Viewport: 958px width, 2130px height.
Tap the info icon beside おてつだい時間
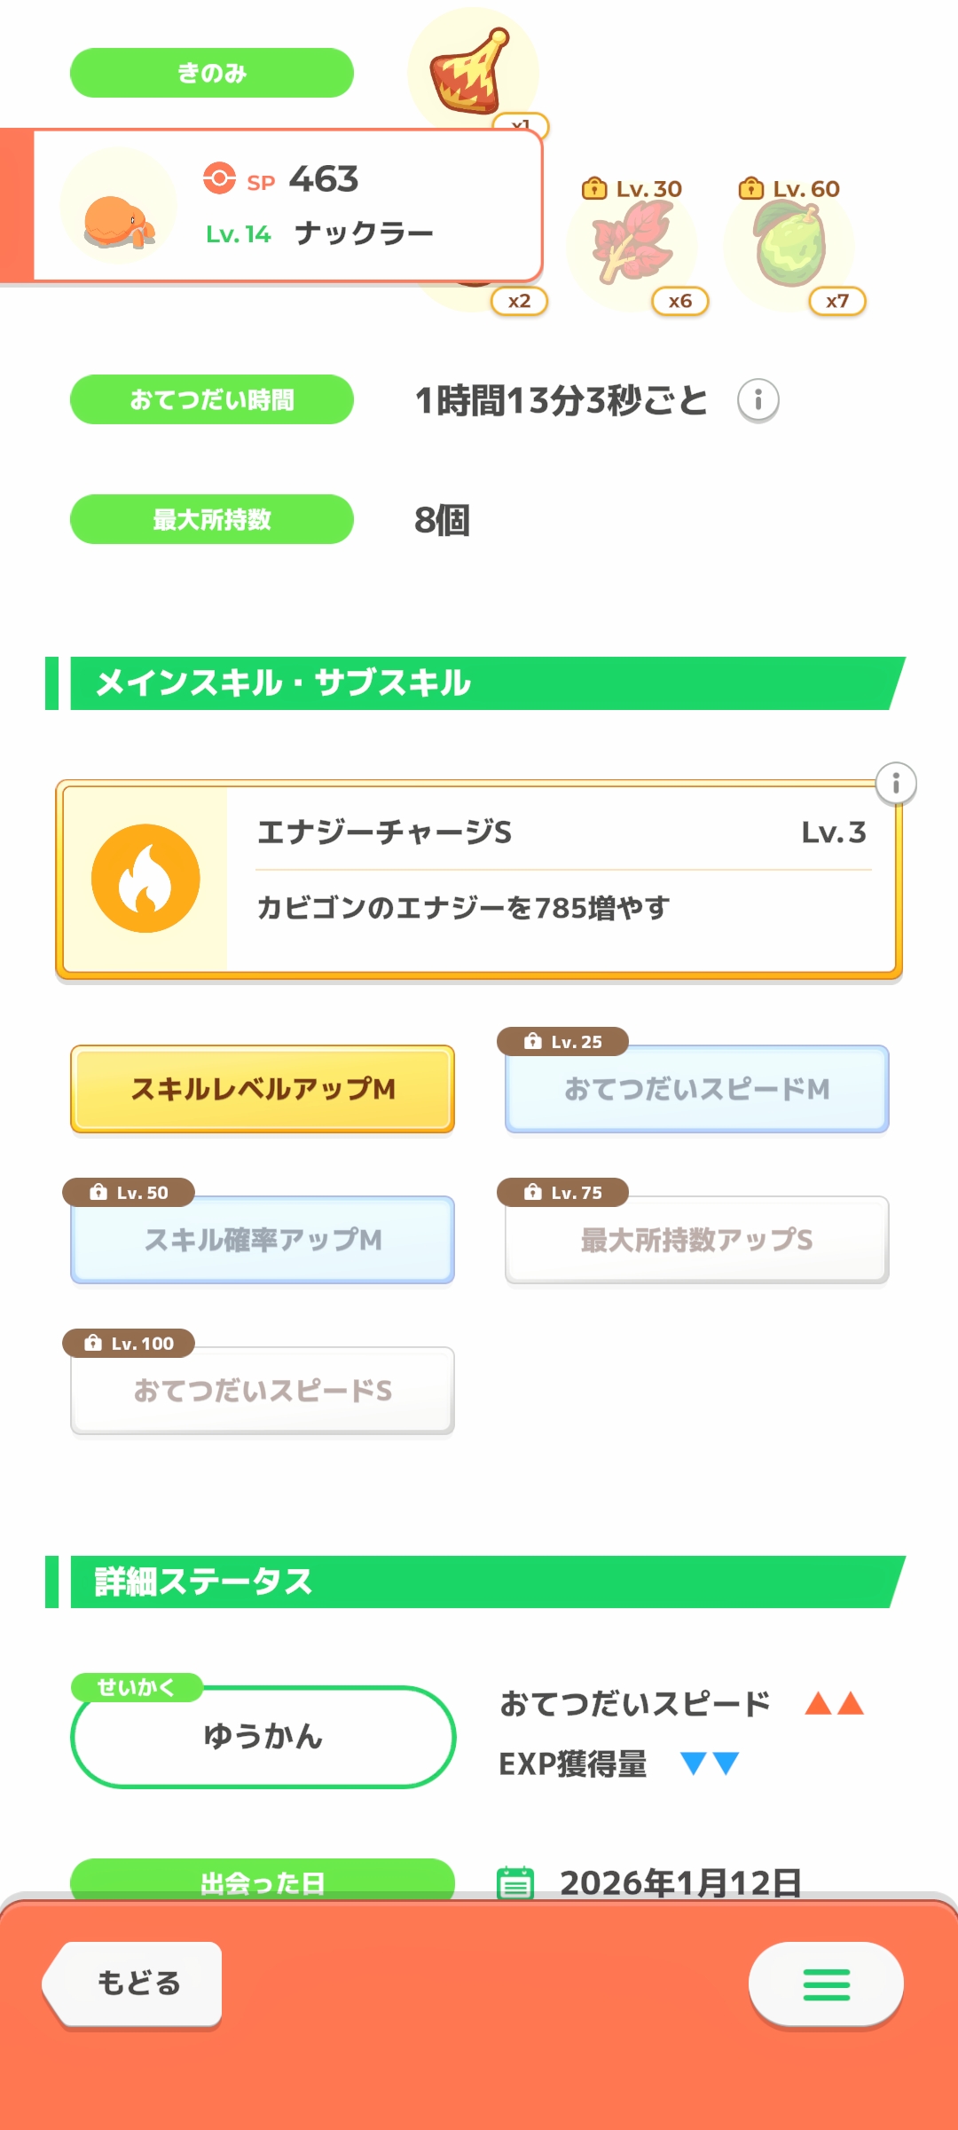(x=758, y=400)
